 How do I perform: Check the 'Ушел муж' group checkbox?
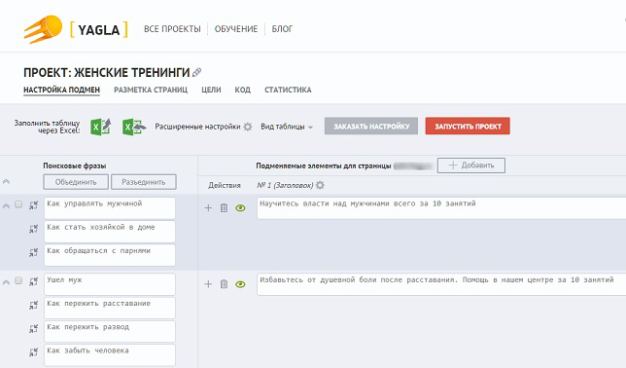click(18, 280)
